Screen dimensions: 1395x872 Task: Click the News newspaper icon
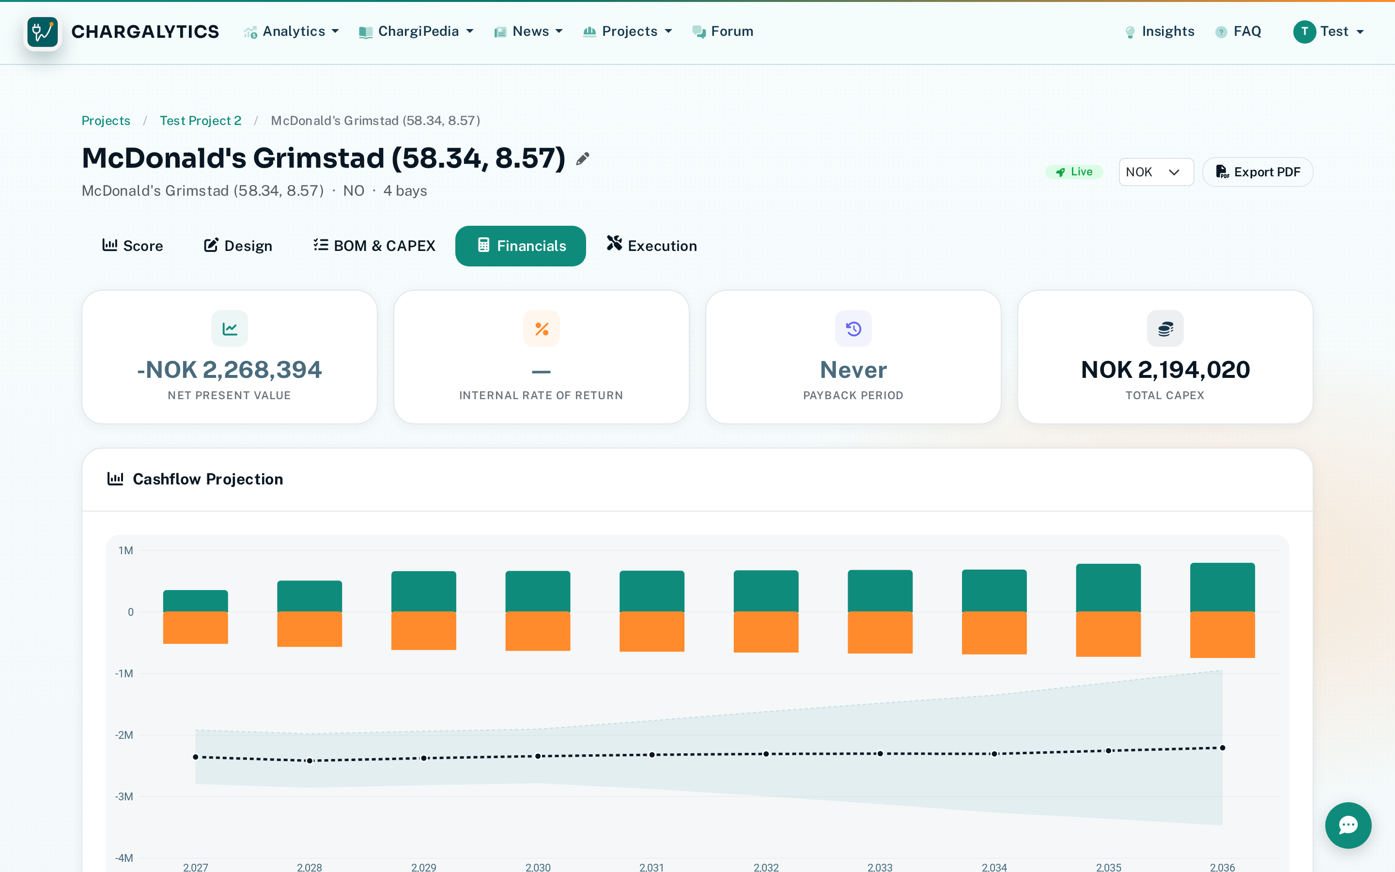[500, 32]
